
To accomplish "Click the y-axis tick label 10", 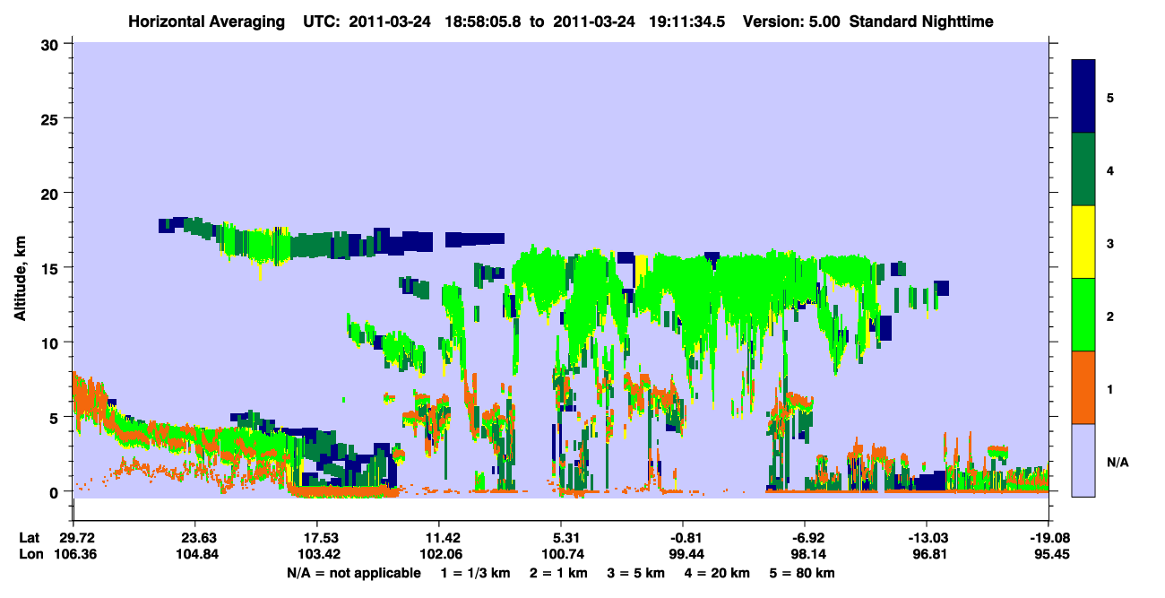I will (52, 342).
